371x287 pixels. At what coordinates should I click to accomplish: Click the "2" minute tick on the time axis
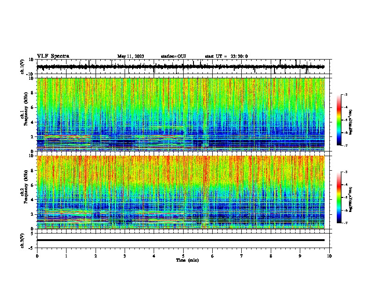[x=96, y=256]
